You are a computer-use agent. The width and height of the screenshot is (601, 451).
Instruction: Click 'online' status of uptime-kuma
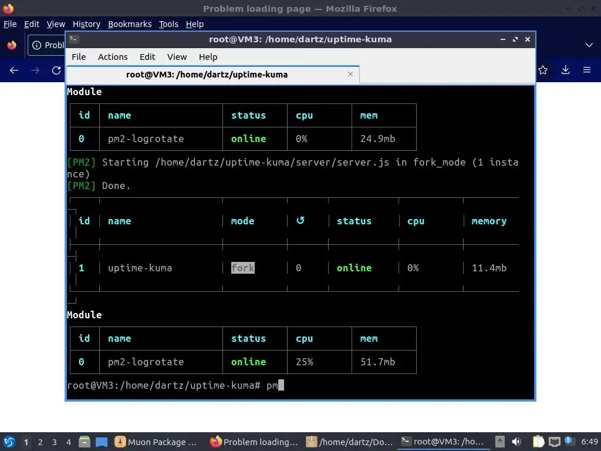point(354,268)
